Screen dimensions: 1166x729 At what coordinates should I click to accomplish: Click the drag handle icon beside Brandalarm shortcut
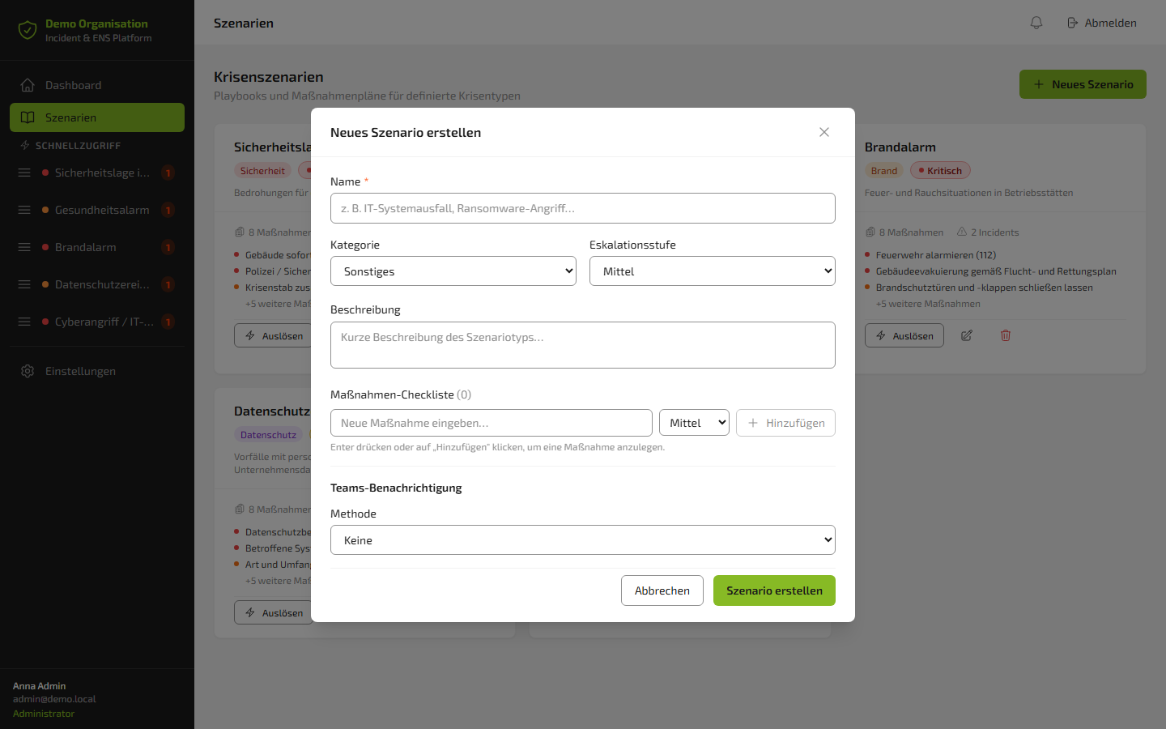pyautogui.click(x=24, y=247)
